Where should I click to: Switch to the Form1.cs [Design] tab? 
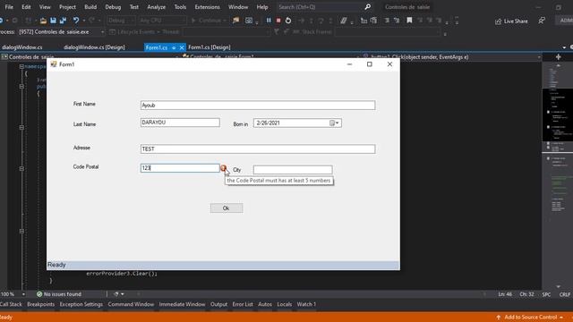209,47
